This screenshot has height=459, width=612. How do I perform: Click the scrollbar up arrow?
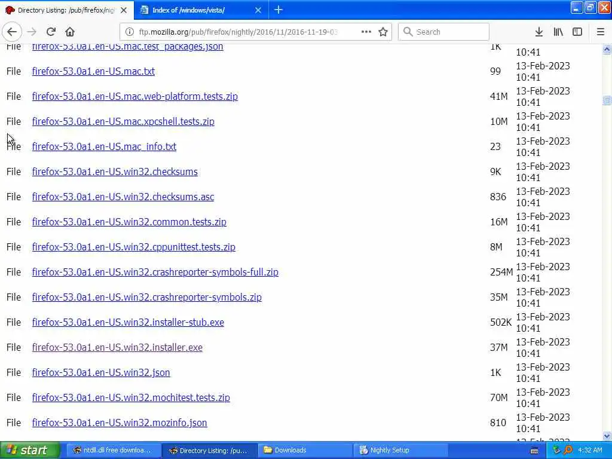click(607, 49)
